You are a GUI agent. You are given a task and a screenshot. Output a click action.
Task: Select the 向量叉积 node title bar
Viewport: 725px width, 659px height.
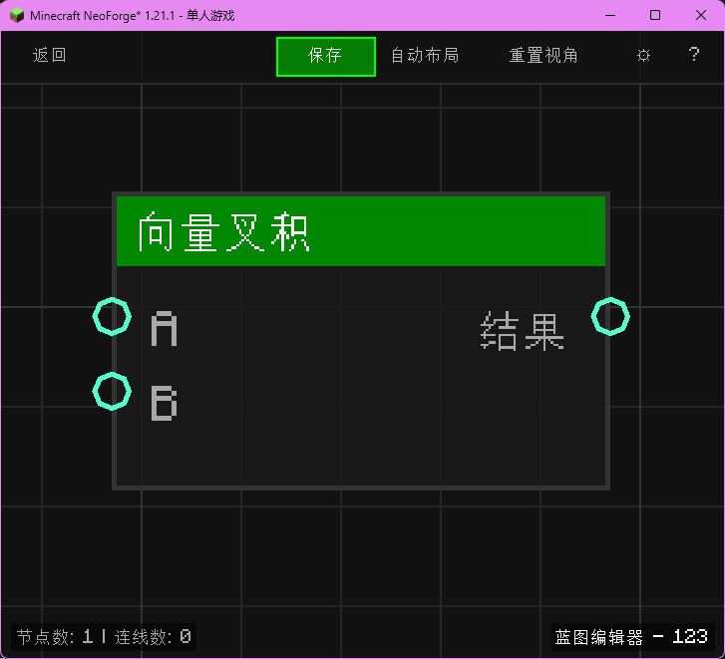(360, 231)
